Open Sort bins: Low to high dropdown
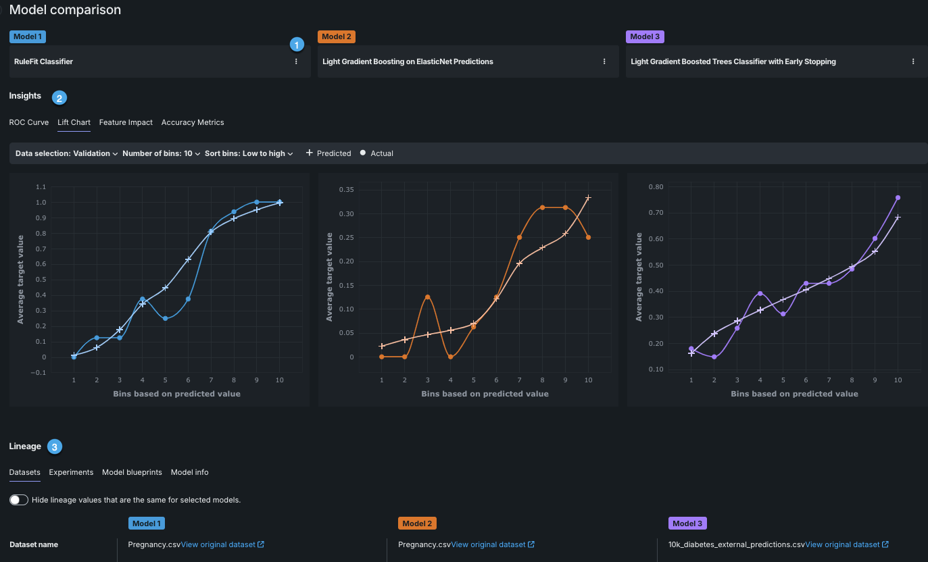Screen dimensions: 928x562 coord(248,153)
